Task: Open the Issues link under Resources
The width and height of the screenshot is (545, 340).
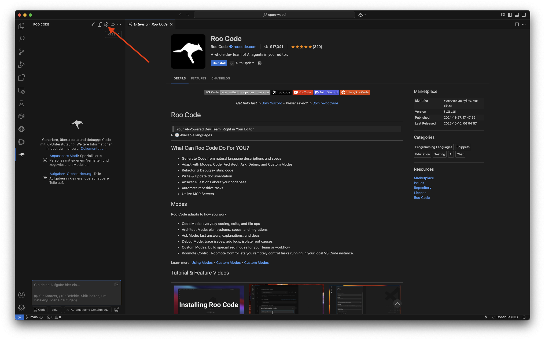Action: pyautogui.click(x=419, y=183)
